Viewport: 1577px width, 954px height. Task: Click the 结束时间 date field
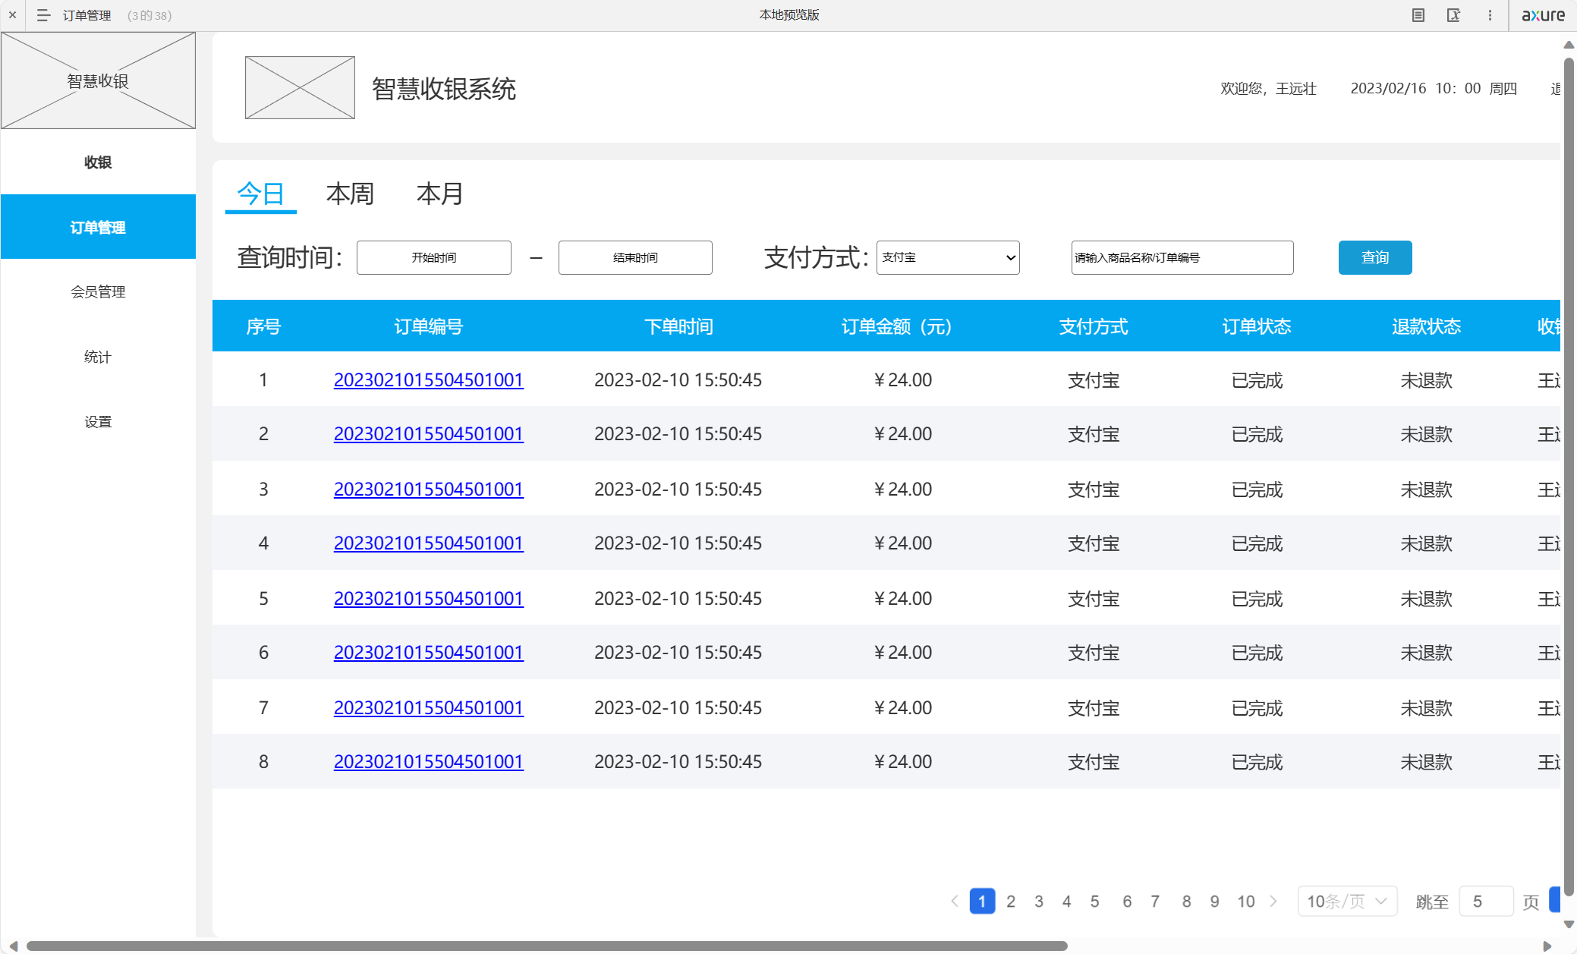635,257
